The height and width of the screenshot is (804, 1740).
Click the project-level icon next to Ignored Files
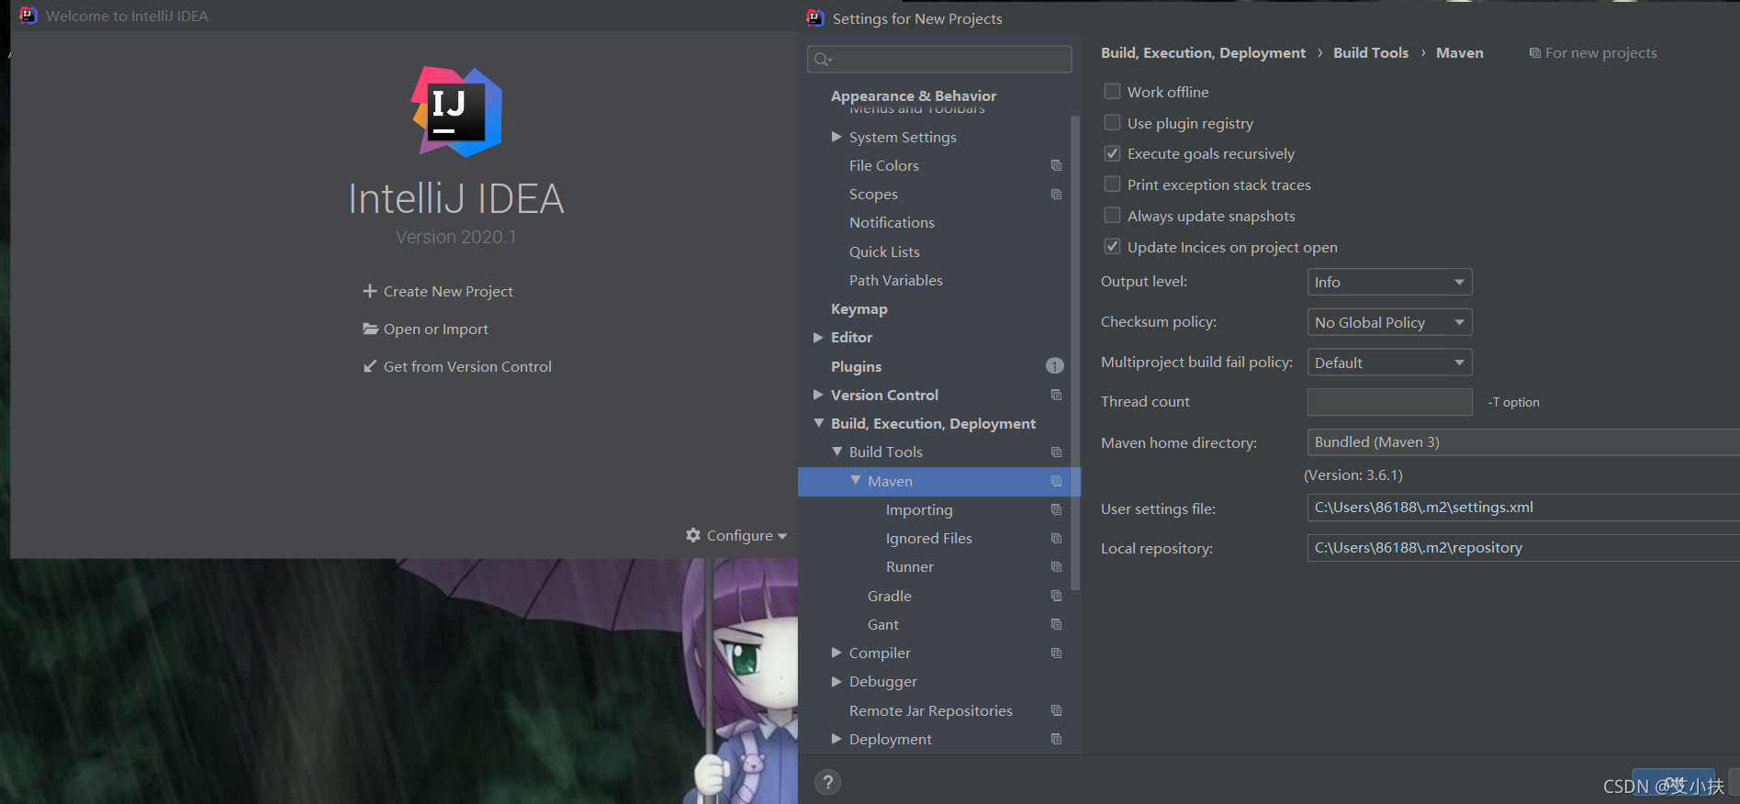tap(1056, 538)
